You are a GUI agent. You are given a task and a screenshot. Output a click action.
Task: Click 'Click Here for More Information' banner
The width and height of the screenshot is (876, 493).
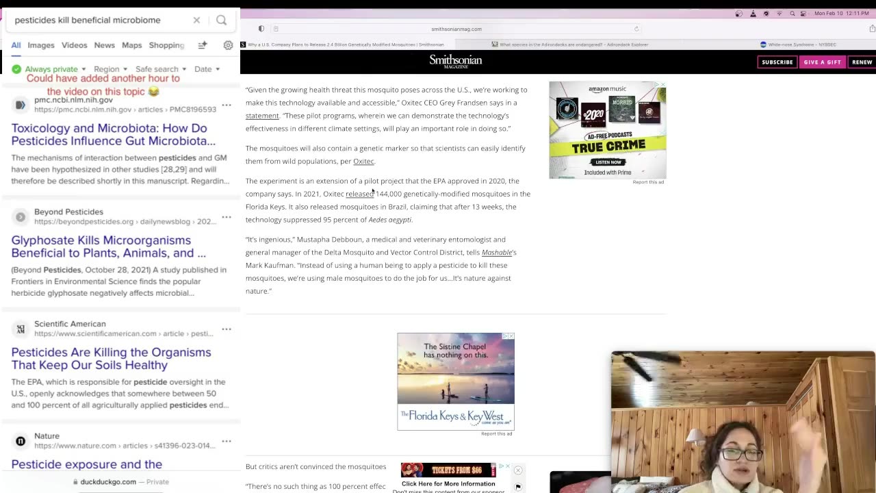click(x=448, y=483)
